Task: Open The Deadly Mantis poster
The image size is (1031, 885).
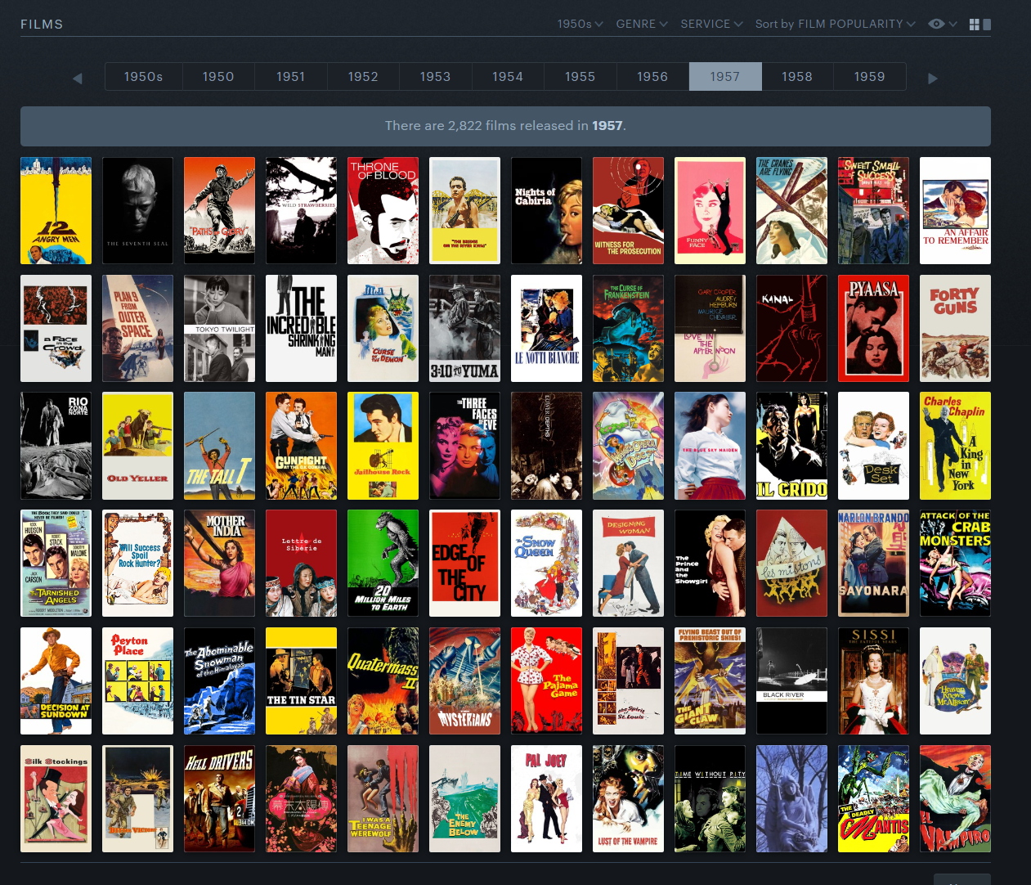Action: (x=873, y=799)
